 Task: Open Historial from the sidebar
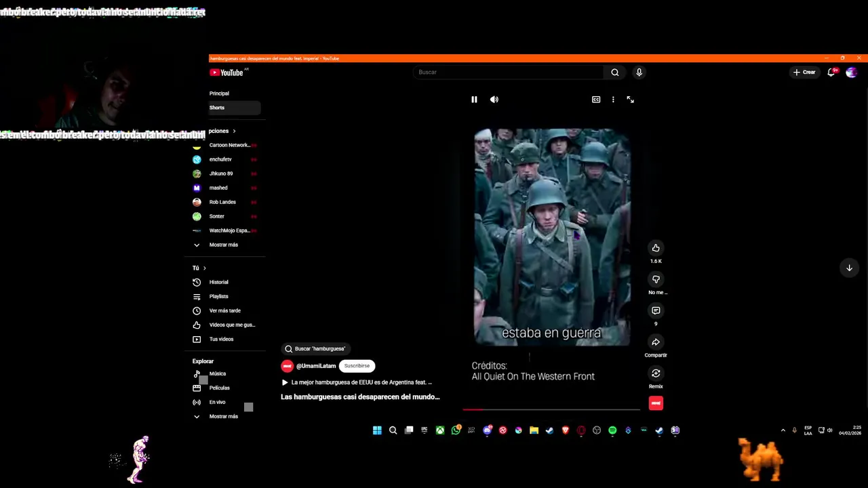218,282
